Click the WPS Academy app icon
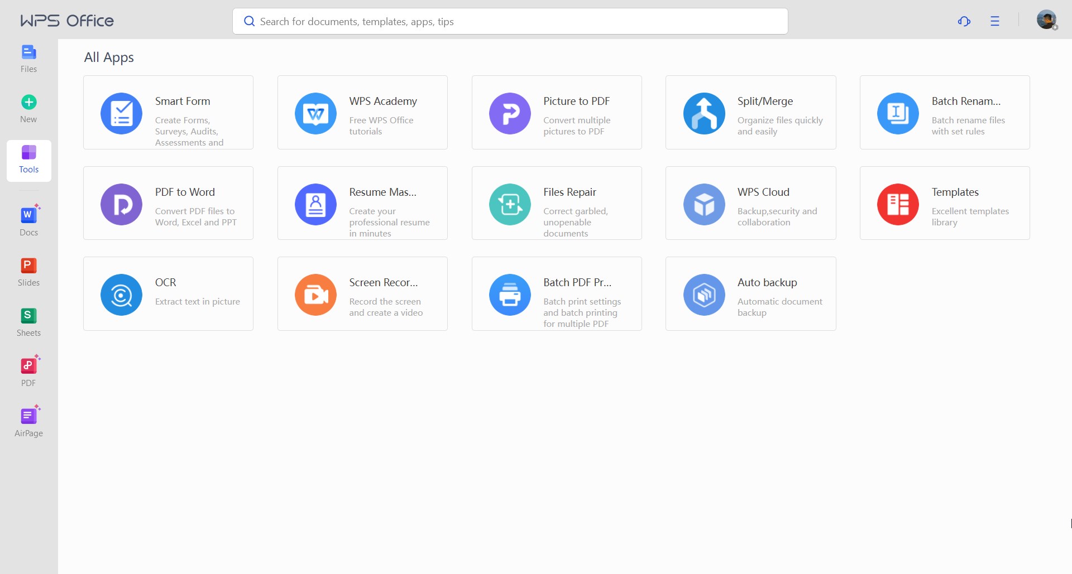This screenshot has width=1072, height=574. tap(315, 113)
